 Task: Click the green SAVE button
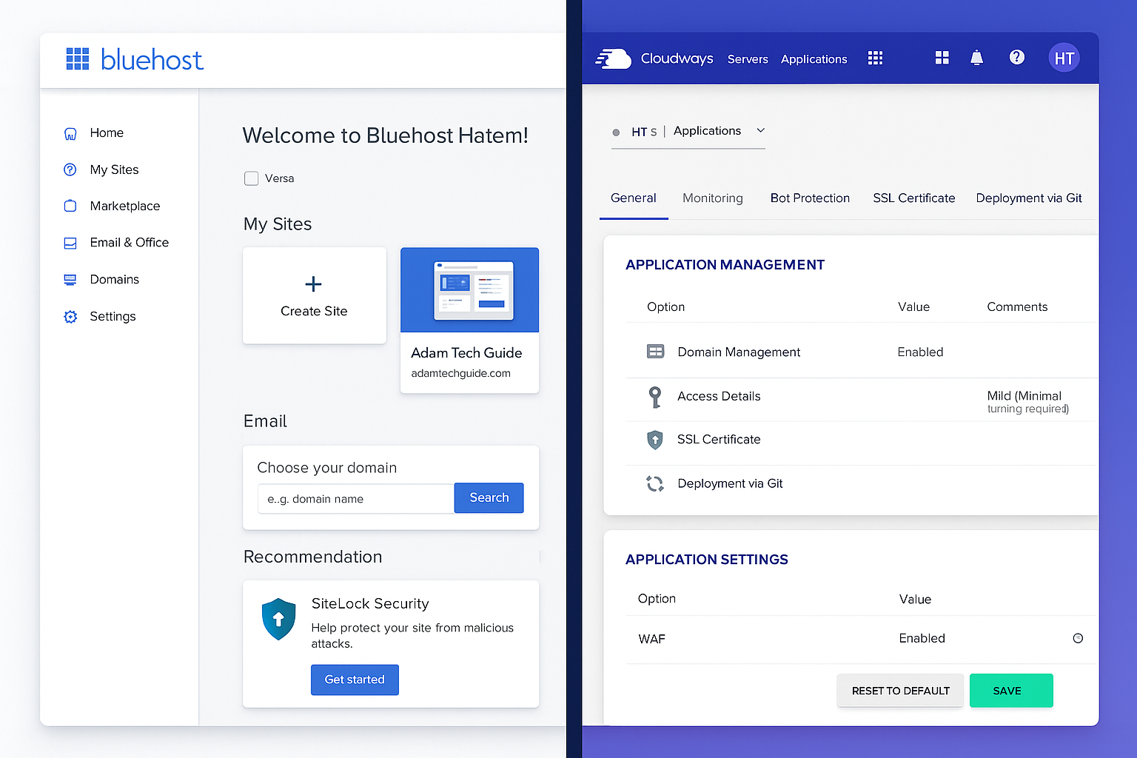[1011, 691]
